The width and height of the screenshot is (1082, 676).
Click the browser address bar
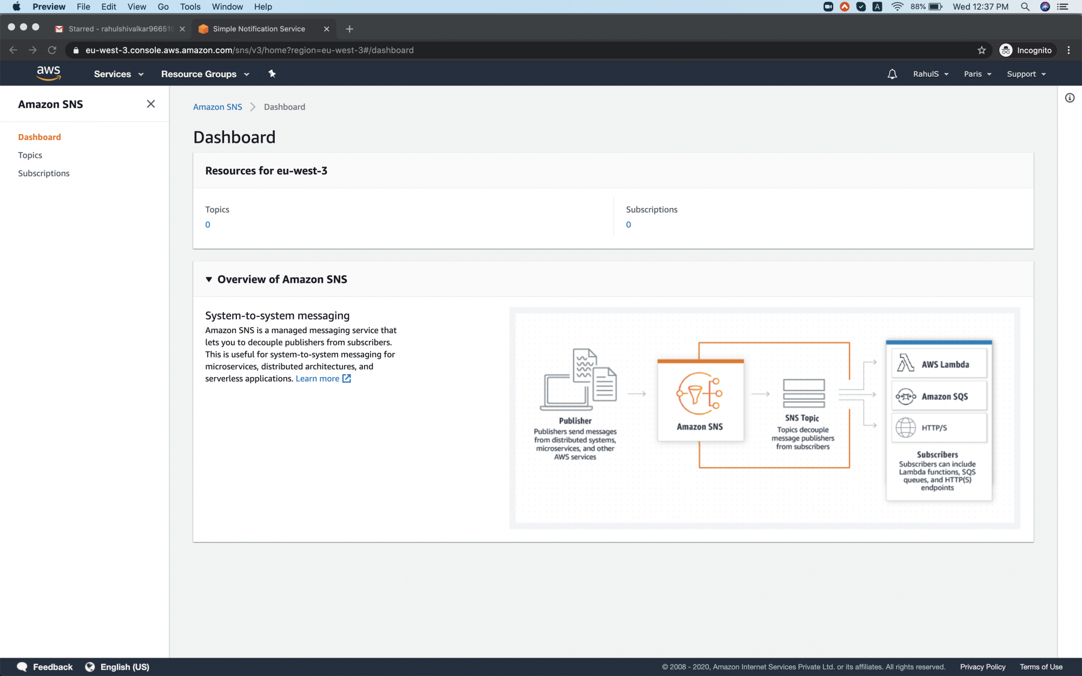pyautogui.click(x=325, y=50)
